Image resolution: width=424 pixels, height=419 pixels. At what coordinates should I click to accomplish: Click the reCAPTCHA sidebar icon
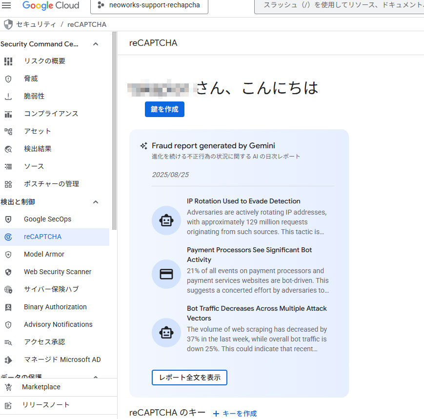coord(8,237)
